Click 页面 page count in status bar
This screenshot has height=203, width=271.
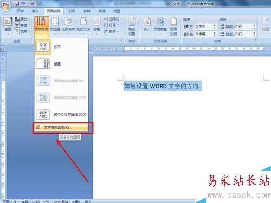9,201
